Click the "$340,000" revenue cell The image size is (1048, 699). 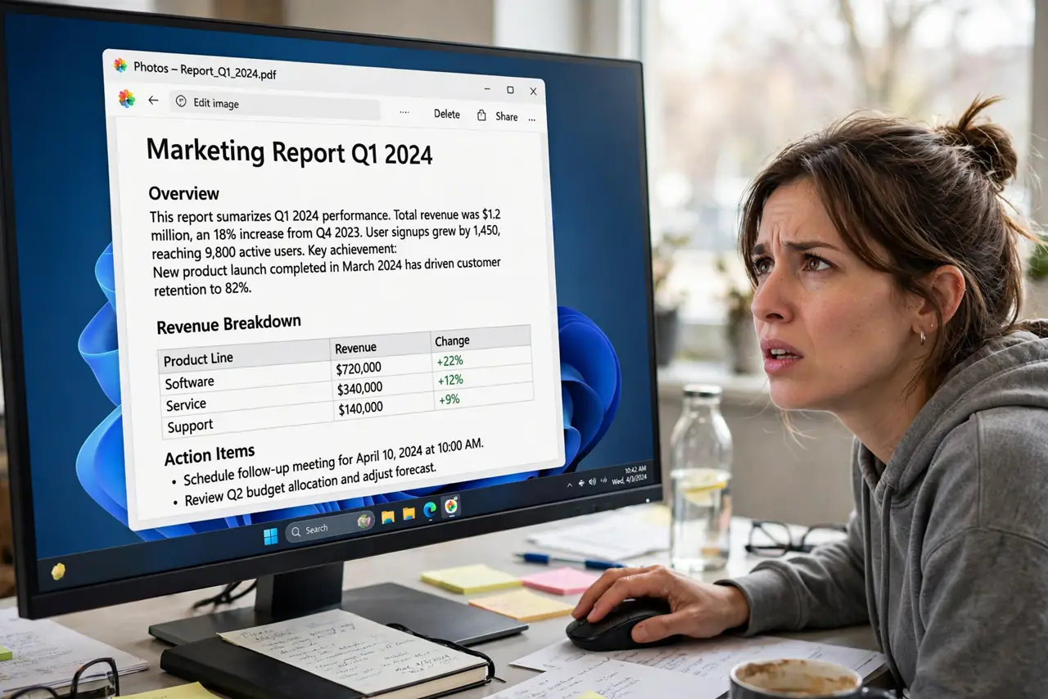pyautogui.click(x=359, y=388)
